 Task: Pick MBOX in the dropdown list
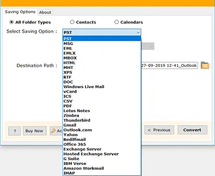(102, 58)
